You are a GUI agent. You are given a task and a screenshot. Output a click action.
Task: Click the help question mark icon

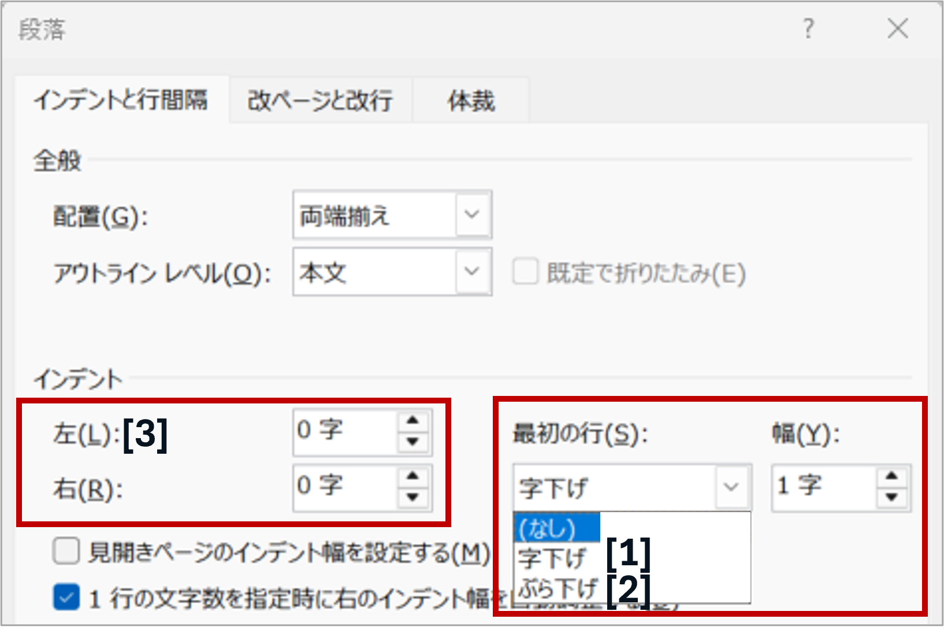point(808,28)
